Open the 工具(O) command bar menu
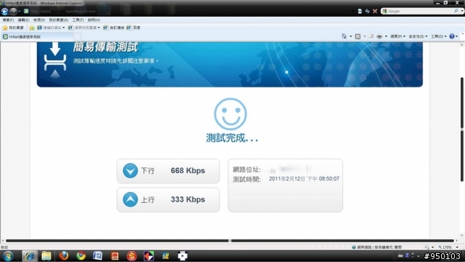Viewport: 465px width, 262px height. tap(439, 36)
